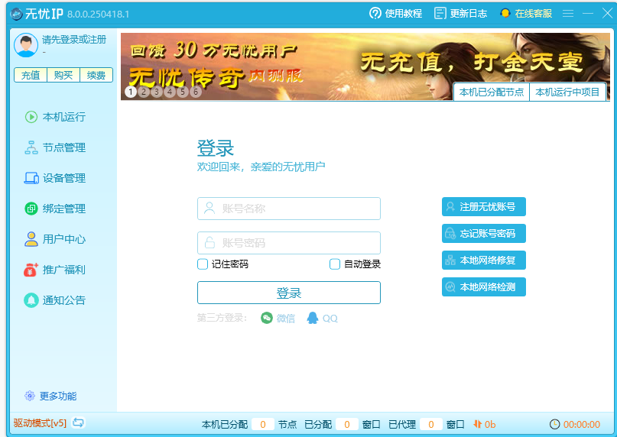Click the 已分配 window count value

(x=346, y=425)
